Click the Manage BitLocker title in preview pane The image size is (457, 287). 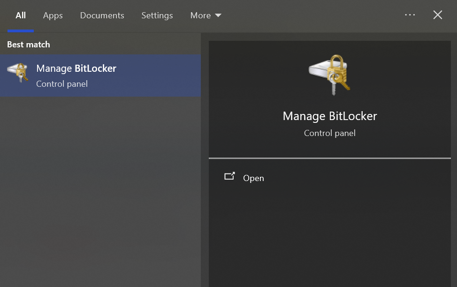tap(329, 116)
